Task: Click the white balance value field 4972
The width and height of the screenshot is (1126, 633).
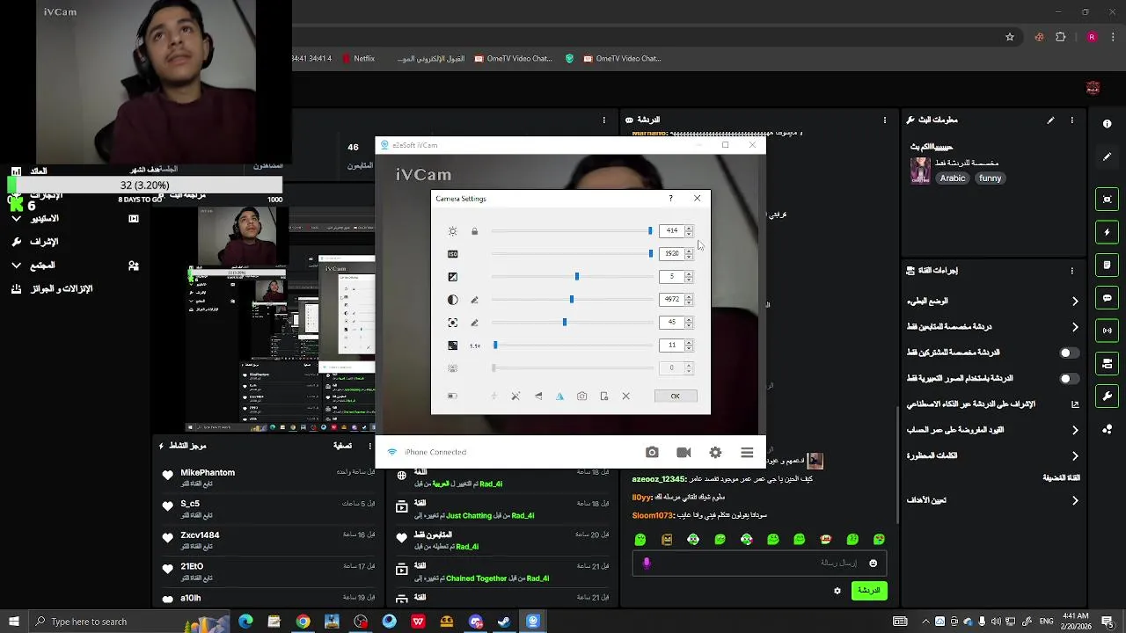Action: (x=671, y=300)
